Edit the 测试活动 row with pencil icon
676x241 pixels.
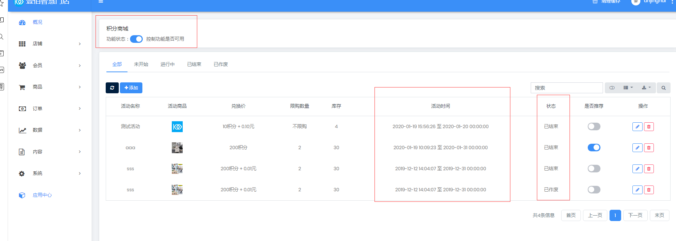point(637,127)
